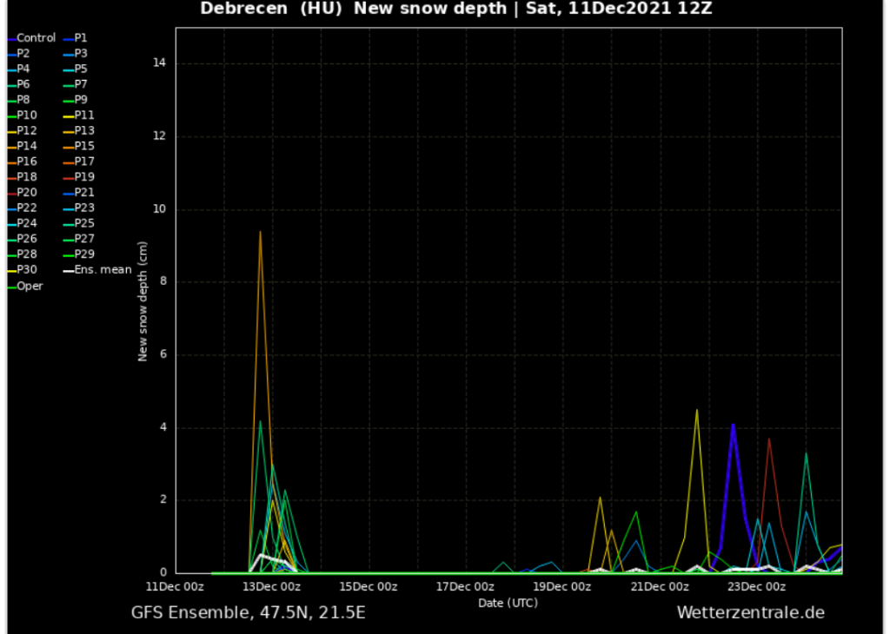Click the Date (UTC) axis title

(x=508, y=602)
